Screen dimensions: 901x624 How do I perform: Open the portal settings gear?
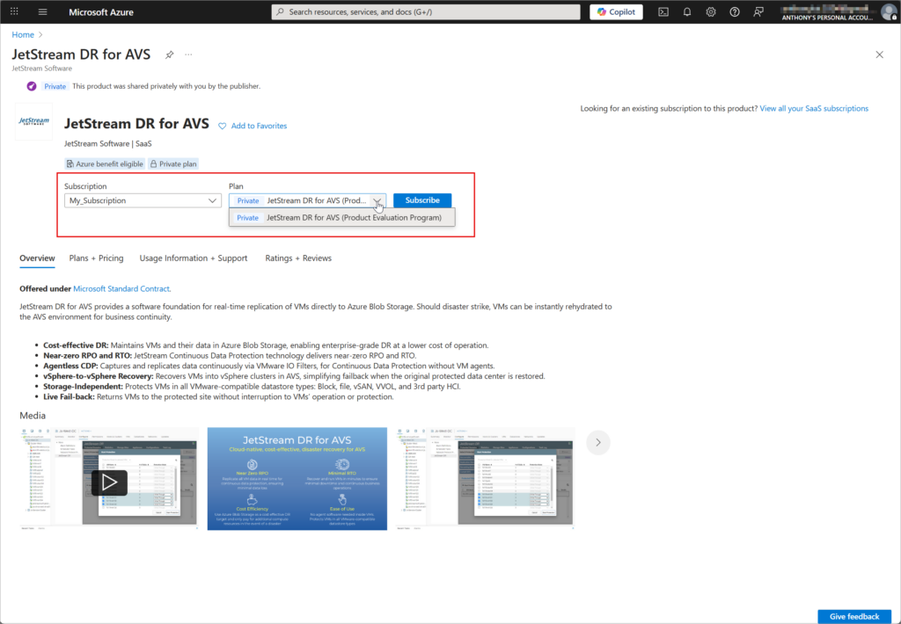click(711, 12)
